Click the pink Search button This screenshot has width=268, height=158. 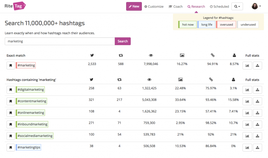(122, 41)
